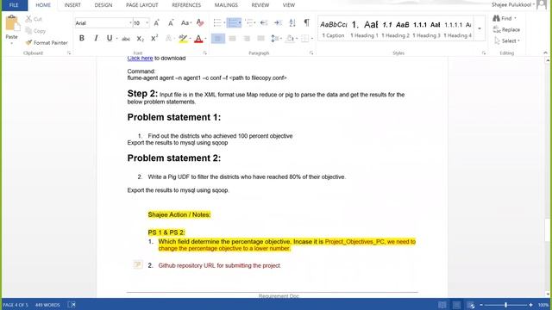Increase font size with Grow Font
The height and width of the screenshot is (310, 552).
[x=157, y=23]
